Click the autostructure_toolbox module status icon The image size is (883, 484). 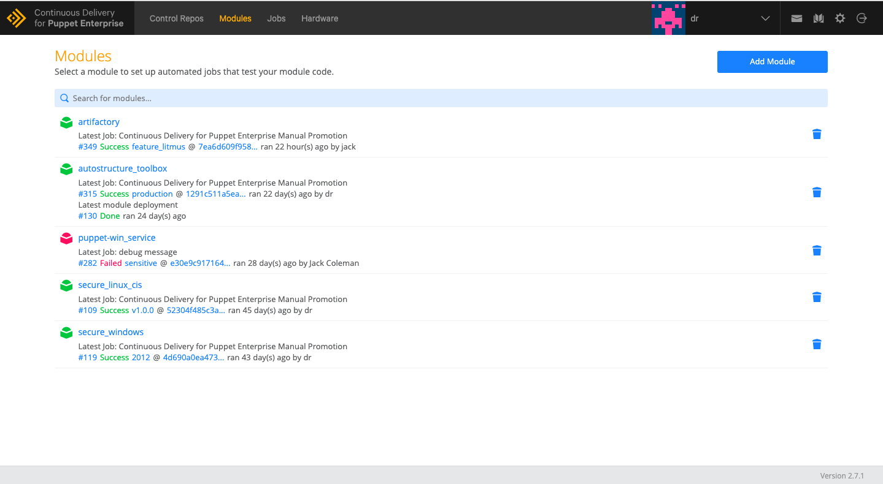click(x=66, y=169)
